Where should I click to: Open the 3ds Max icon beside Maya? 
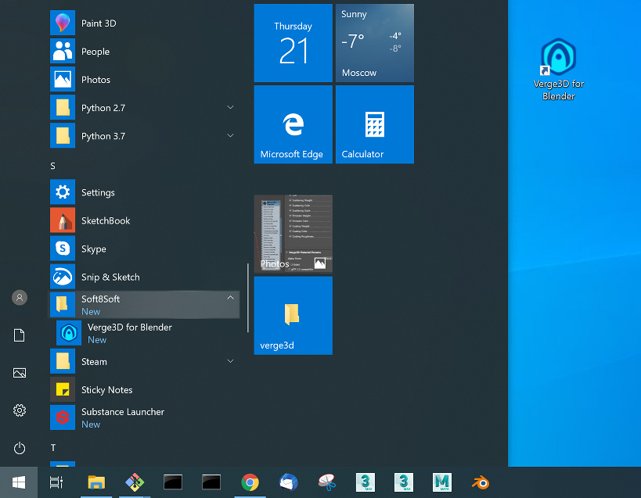click(404, 482)
